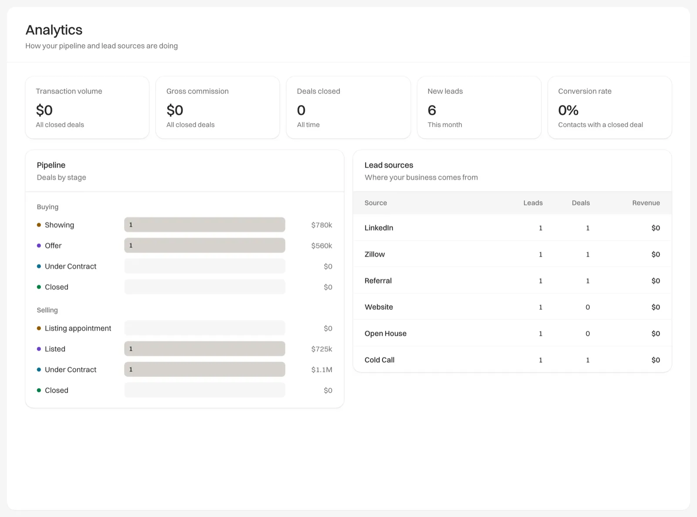697x517 pixels.
Task: Click the $1.1M Under Contract value
Action: [x=321, y=369]
